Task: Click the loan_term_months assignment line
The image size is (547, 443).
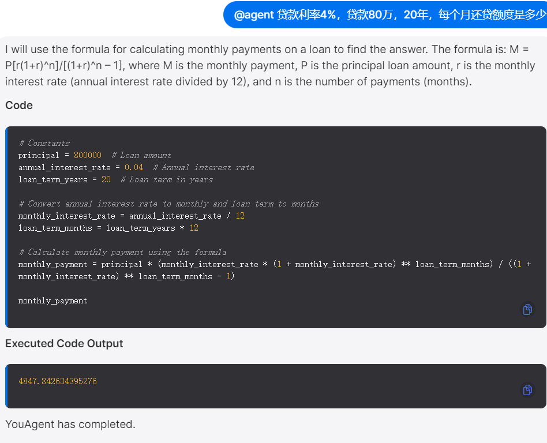Action: point(108,228)
